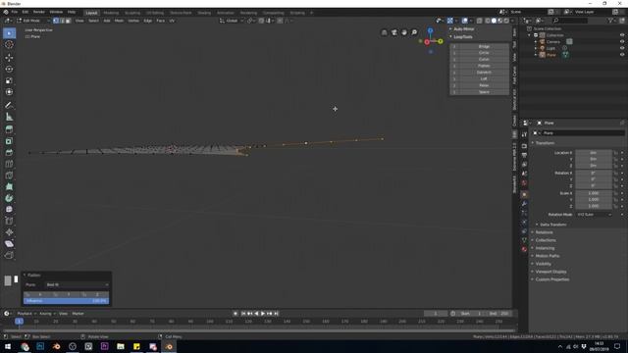
Task: Open the Global transform orientation dropdown
Action: click(x=232, y=21)
